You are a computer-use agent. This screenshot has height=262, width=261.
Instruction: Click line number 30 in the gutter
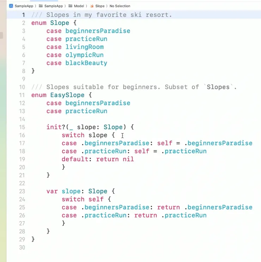[22, 248]
